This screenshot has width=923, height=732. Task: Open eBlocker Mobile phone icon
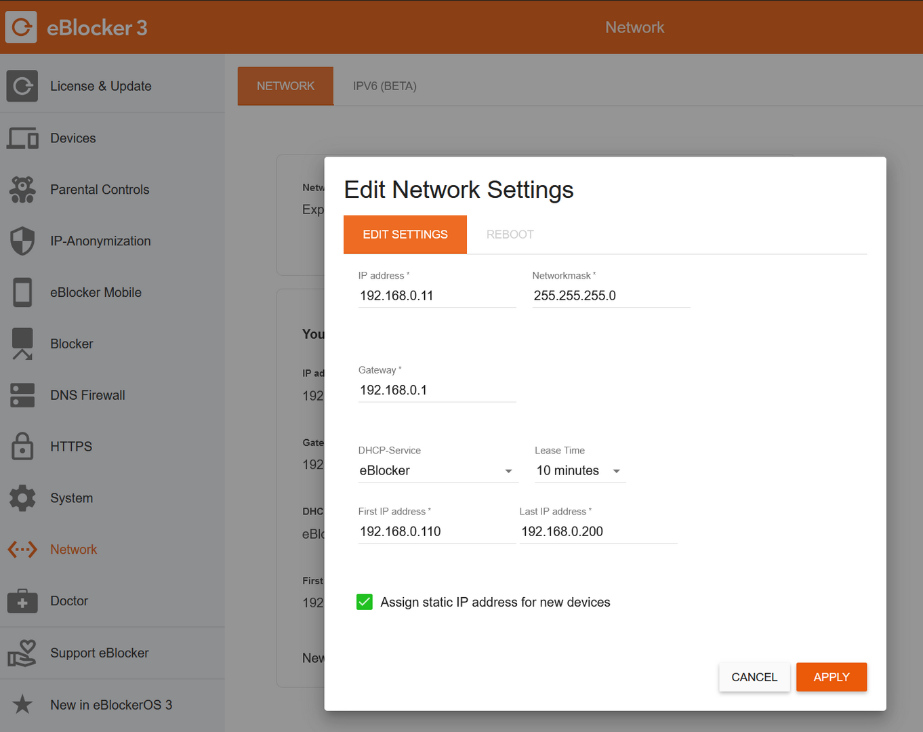pos(22,293)
